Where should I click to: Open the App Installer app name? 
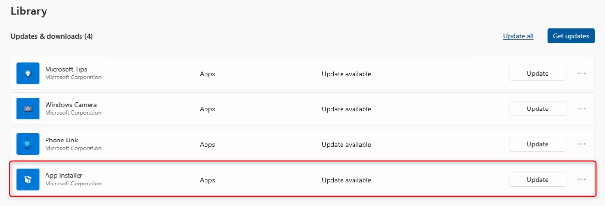(x=64, y=175)
